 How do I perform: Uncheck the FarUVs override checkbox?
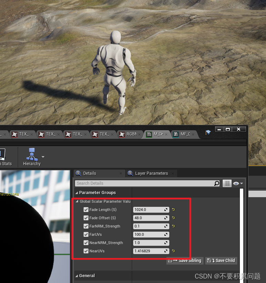[86, 234]
